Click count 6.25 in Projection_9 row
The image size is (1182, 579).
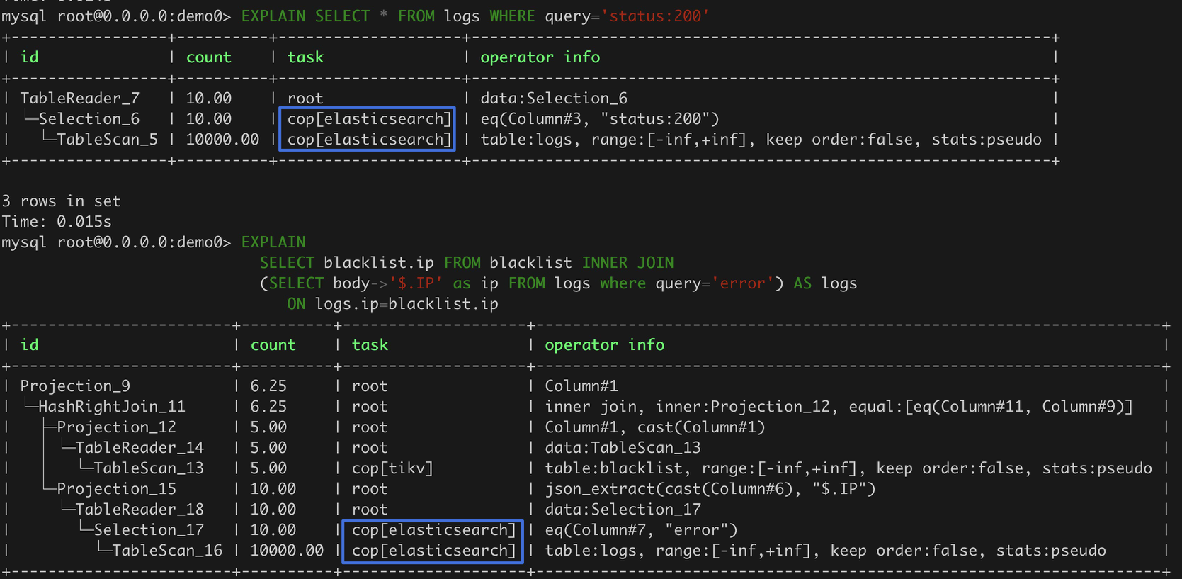pos(268,386)
